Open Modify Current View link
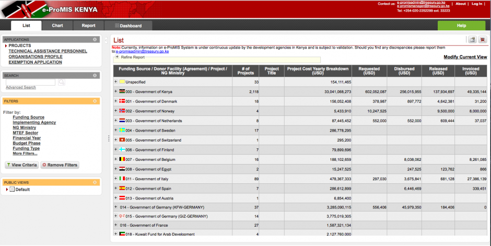The height and width of the screenshot is (246, 491). pyautogui.click(x=465, y=57)
